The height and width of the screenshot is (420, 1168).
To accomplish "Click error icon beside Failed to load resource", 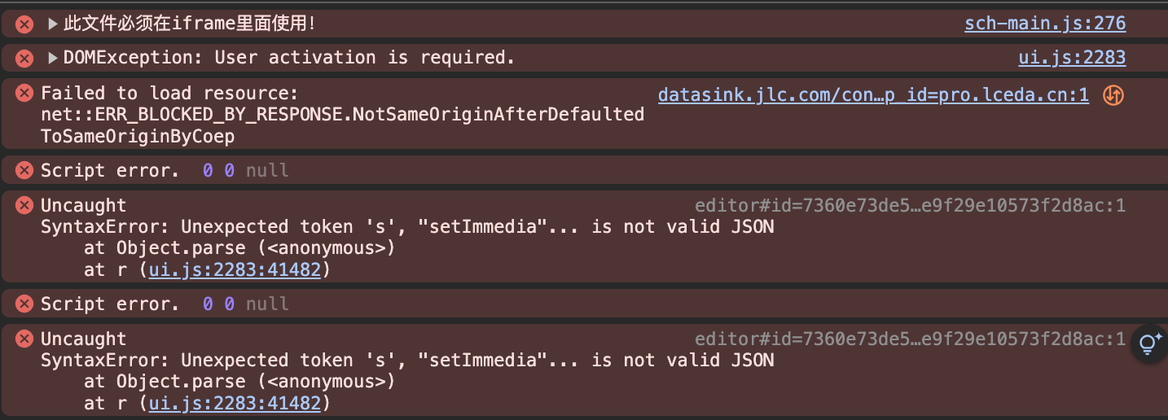I will [x=24, y=94].
